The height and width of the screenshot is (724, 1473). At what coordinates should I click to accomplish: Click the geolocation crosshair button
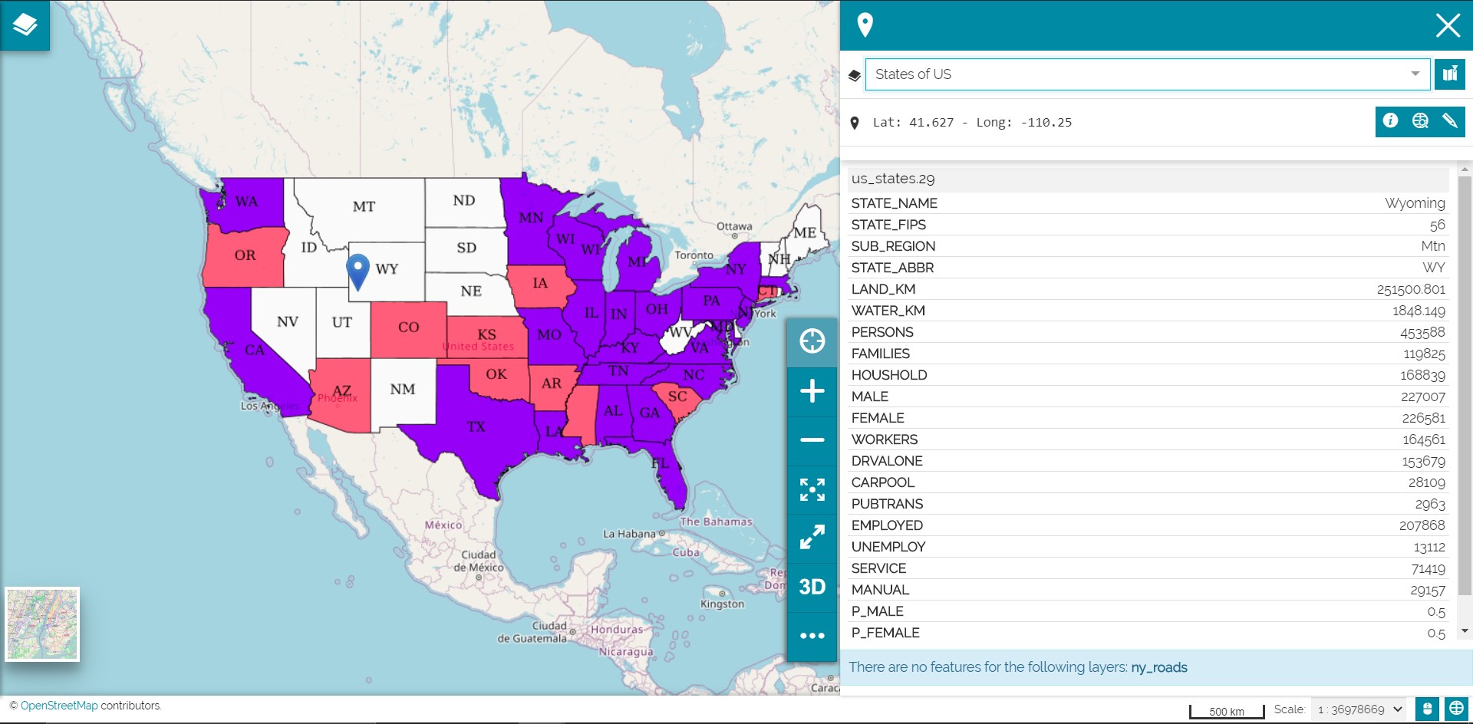click(x=812, y=341)
